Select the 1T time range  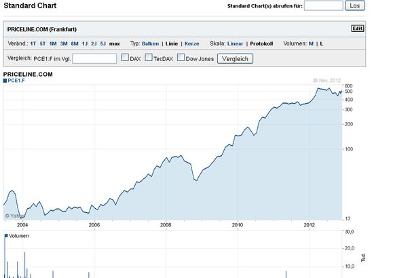coord(33,43)
